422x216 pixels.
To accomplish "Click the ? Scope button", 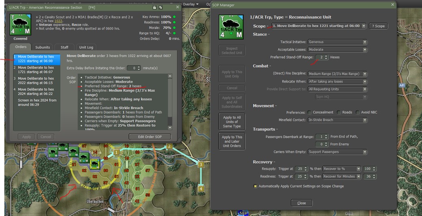I will (x=378, y=26).
